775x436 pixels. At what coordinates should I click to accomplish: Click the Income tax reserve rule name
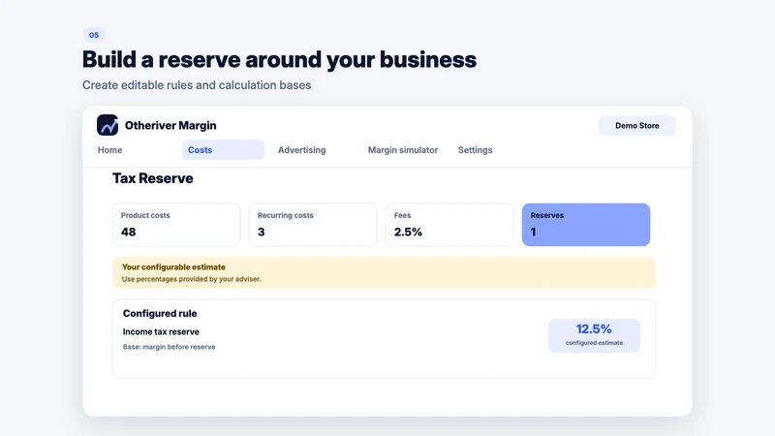(x=161, y=331)
